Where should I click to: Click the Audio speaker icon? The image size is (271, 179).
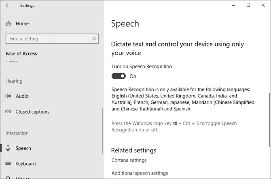coord(8,96)
